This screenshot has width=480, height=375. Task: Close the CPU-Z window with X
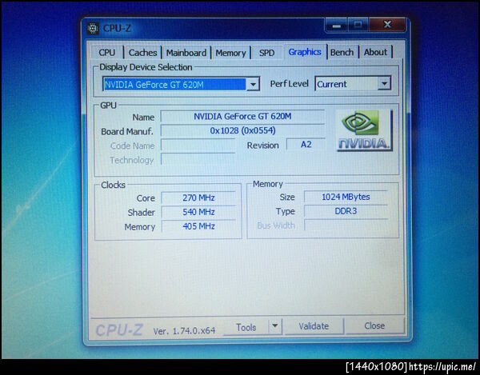[x=387, y=25]
